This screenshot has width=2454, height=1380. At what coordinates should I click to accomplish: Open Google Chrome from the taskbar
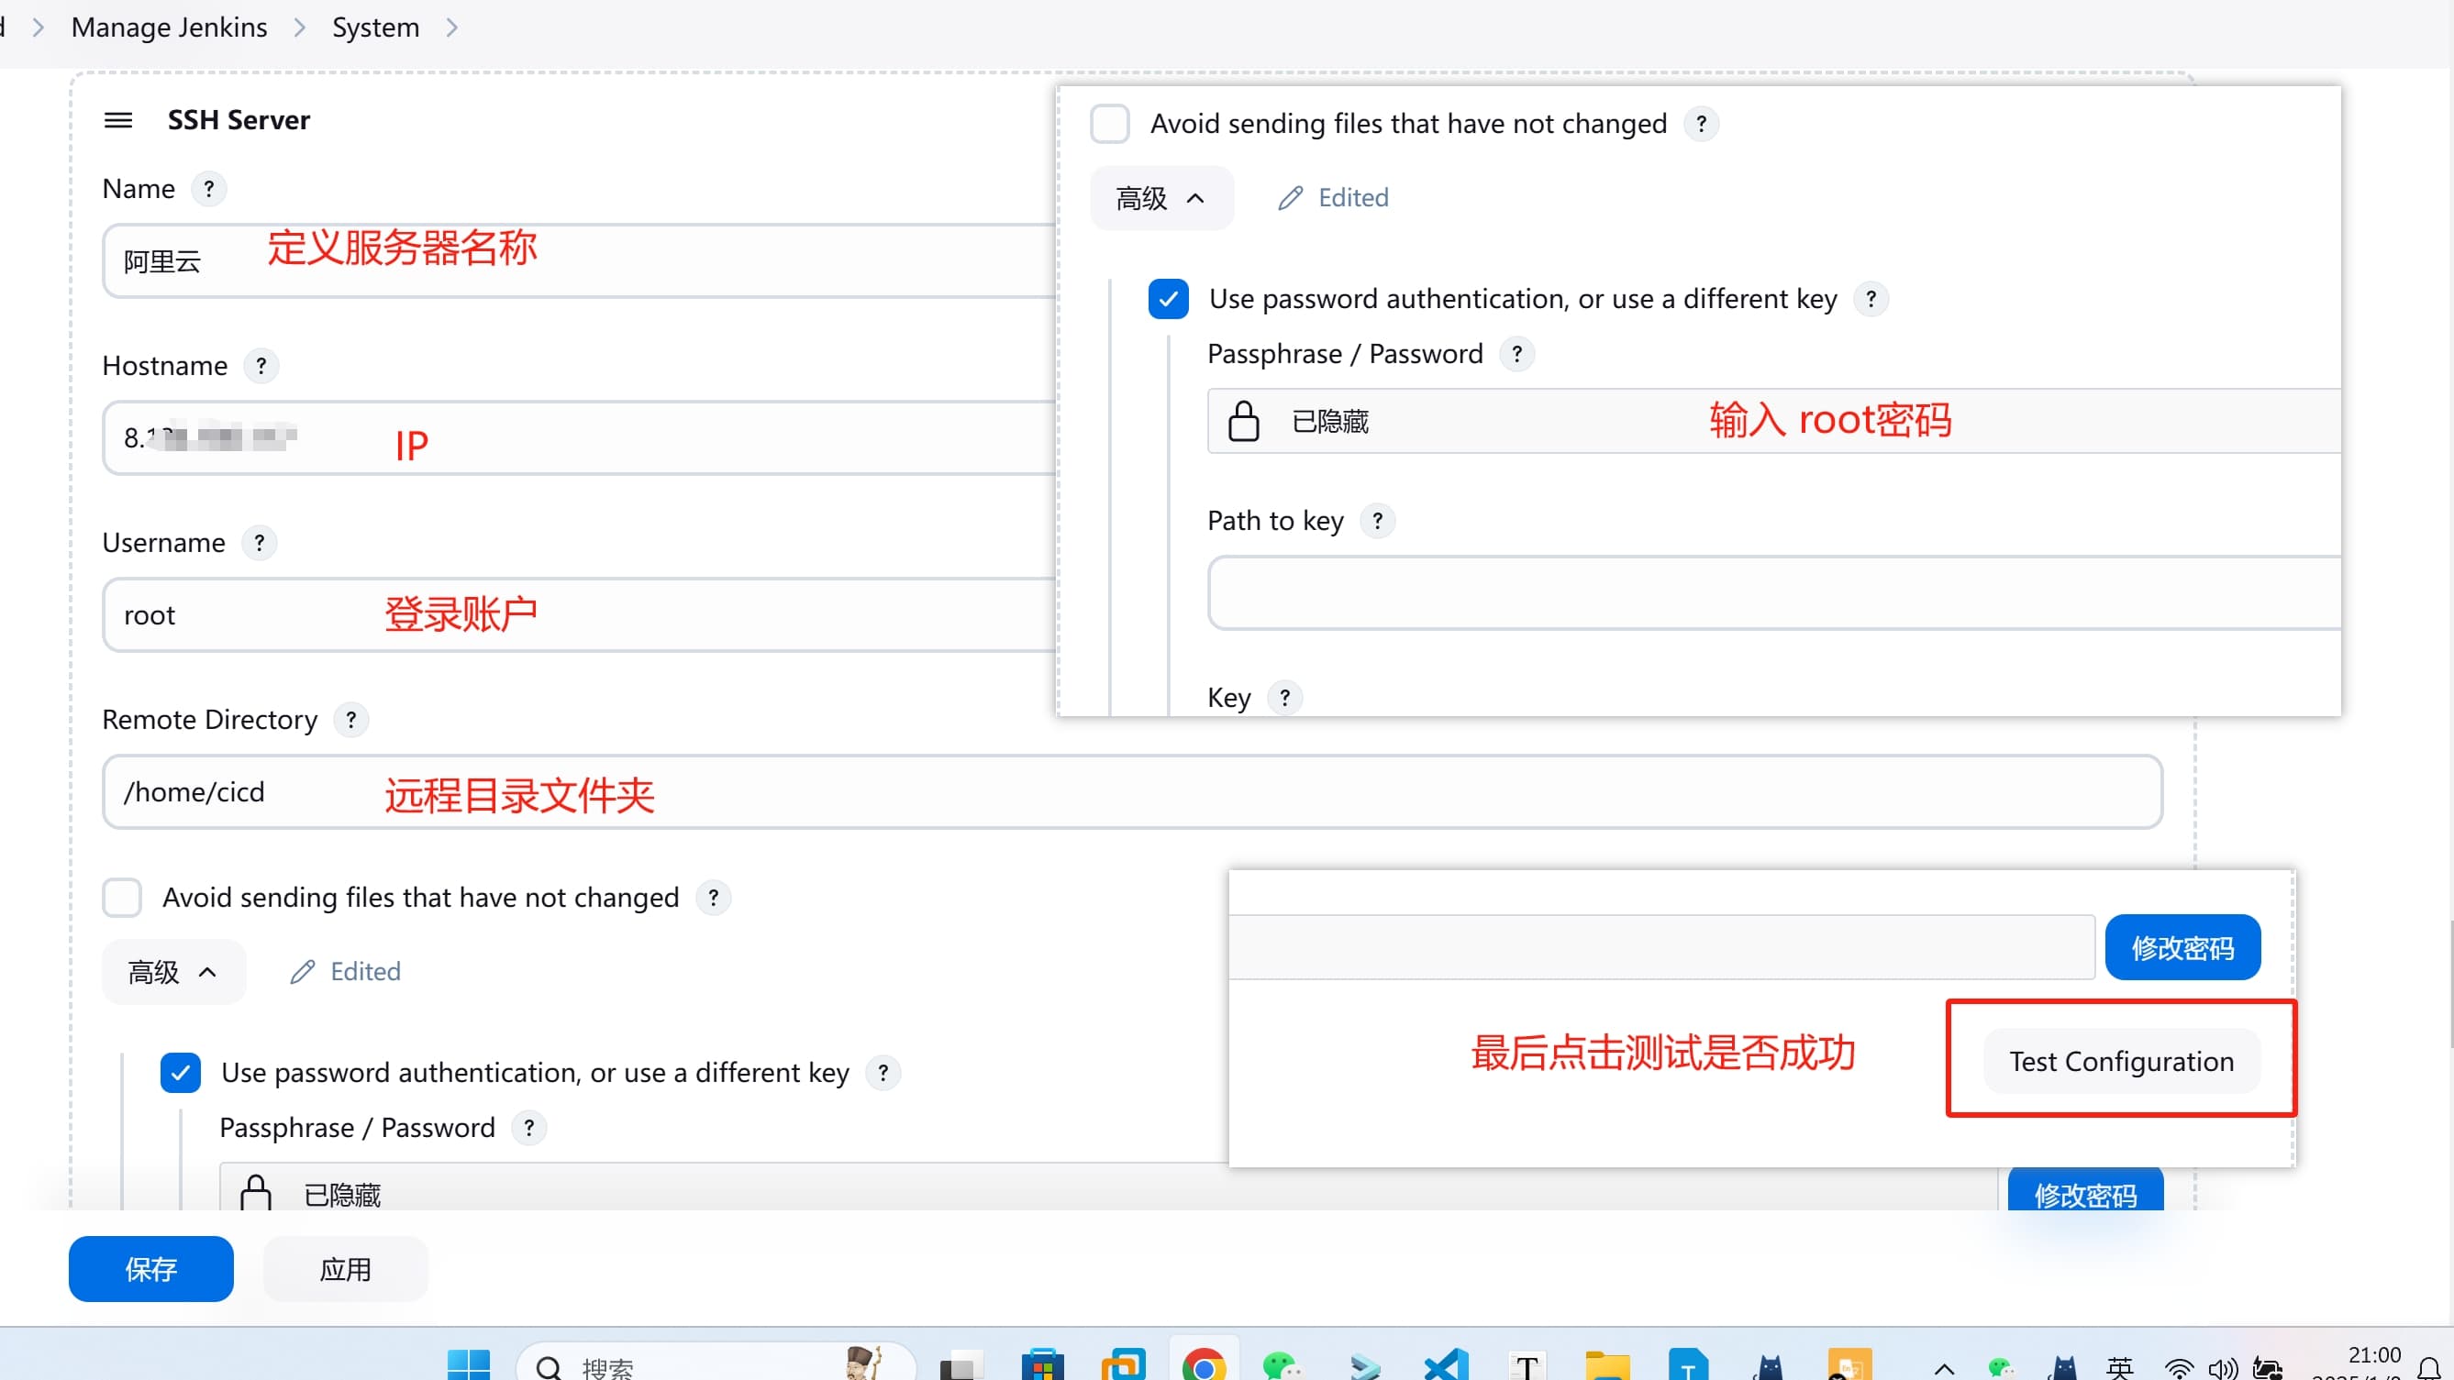[1205, 1365]
